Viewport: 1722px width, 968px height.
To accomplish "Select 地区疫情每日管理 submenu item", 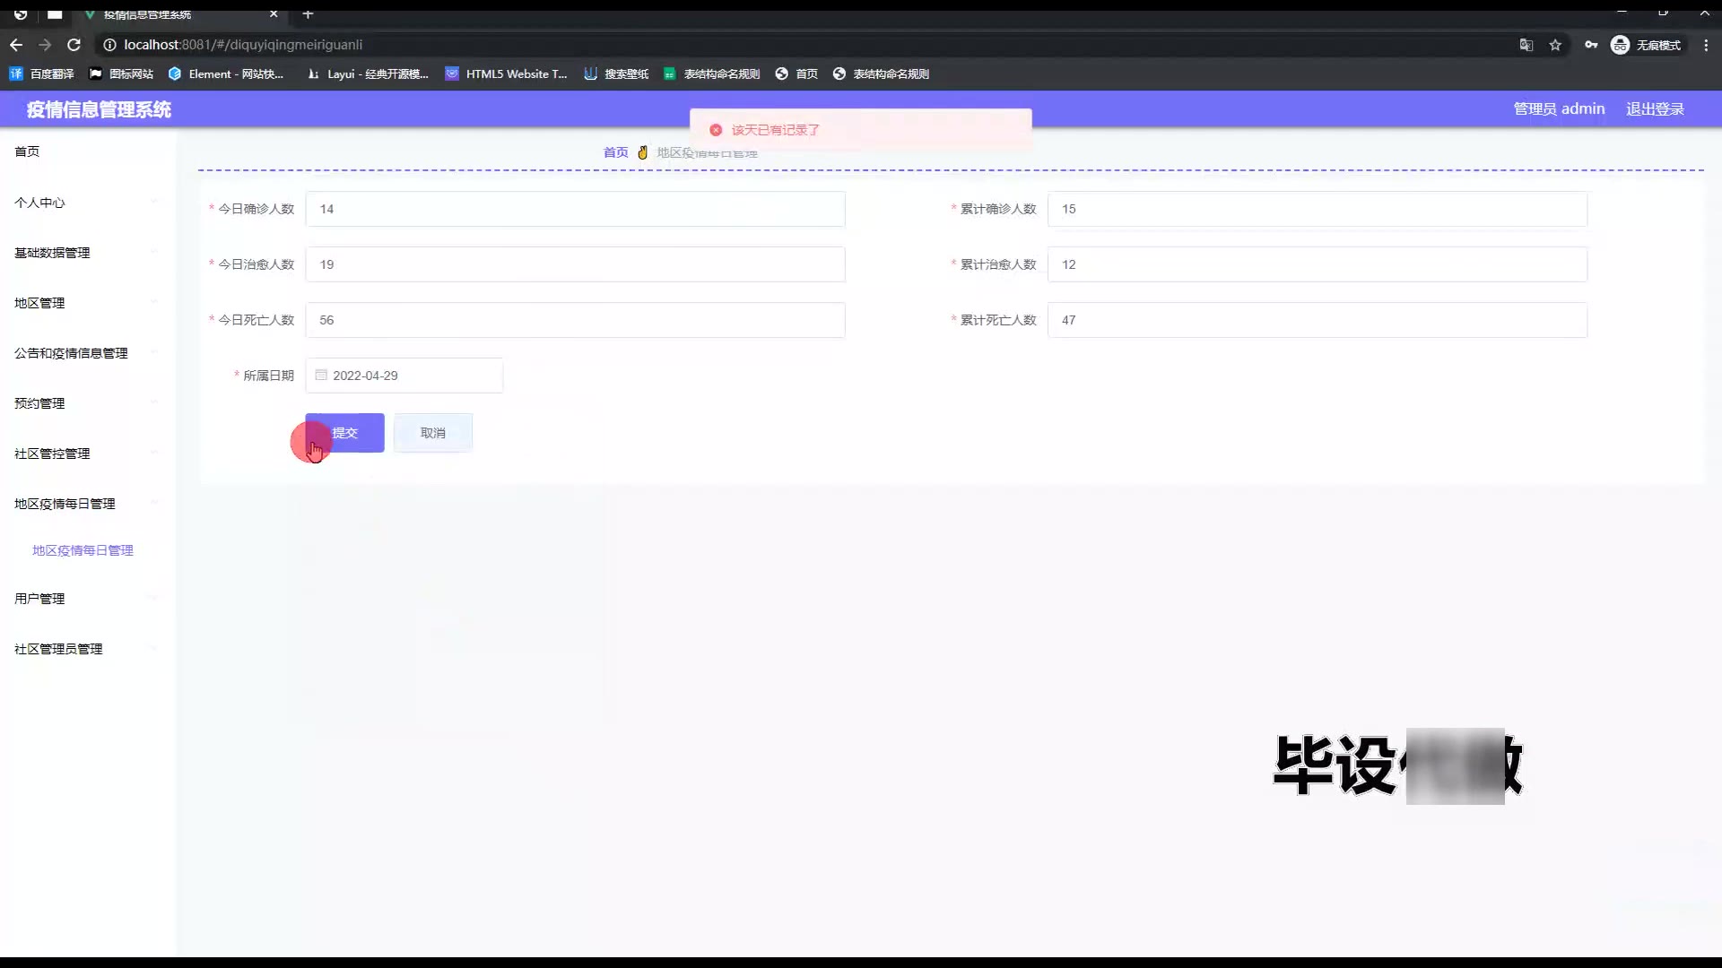I will click(83, 550).
